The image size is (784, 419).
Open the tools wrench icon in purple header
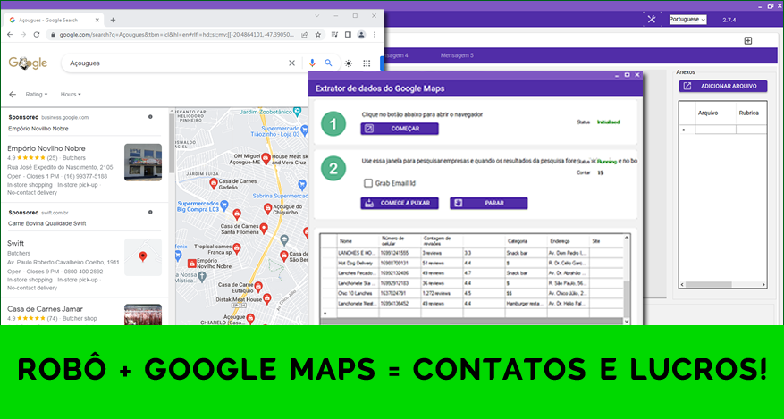(651, 20)
